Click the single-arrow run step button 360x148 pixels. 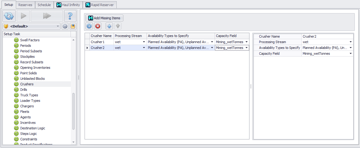coord(23,16)
